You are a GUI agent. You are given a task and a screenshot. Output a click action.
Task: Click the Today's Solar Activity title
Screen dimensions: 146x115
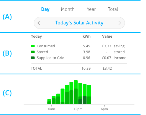79,23
